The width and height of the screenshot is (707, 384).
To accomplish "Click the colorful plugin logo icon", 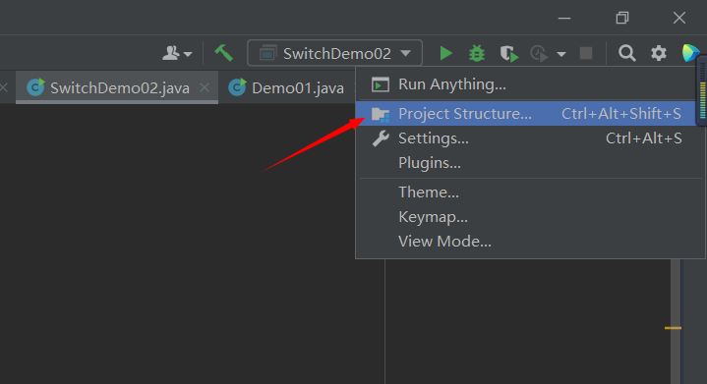I will coord(690,53).
